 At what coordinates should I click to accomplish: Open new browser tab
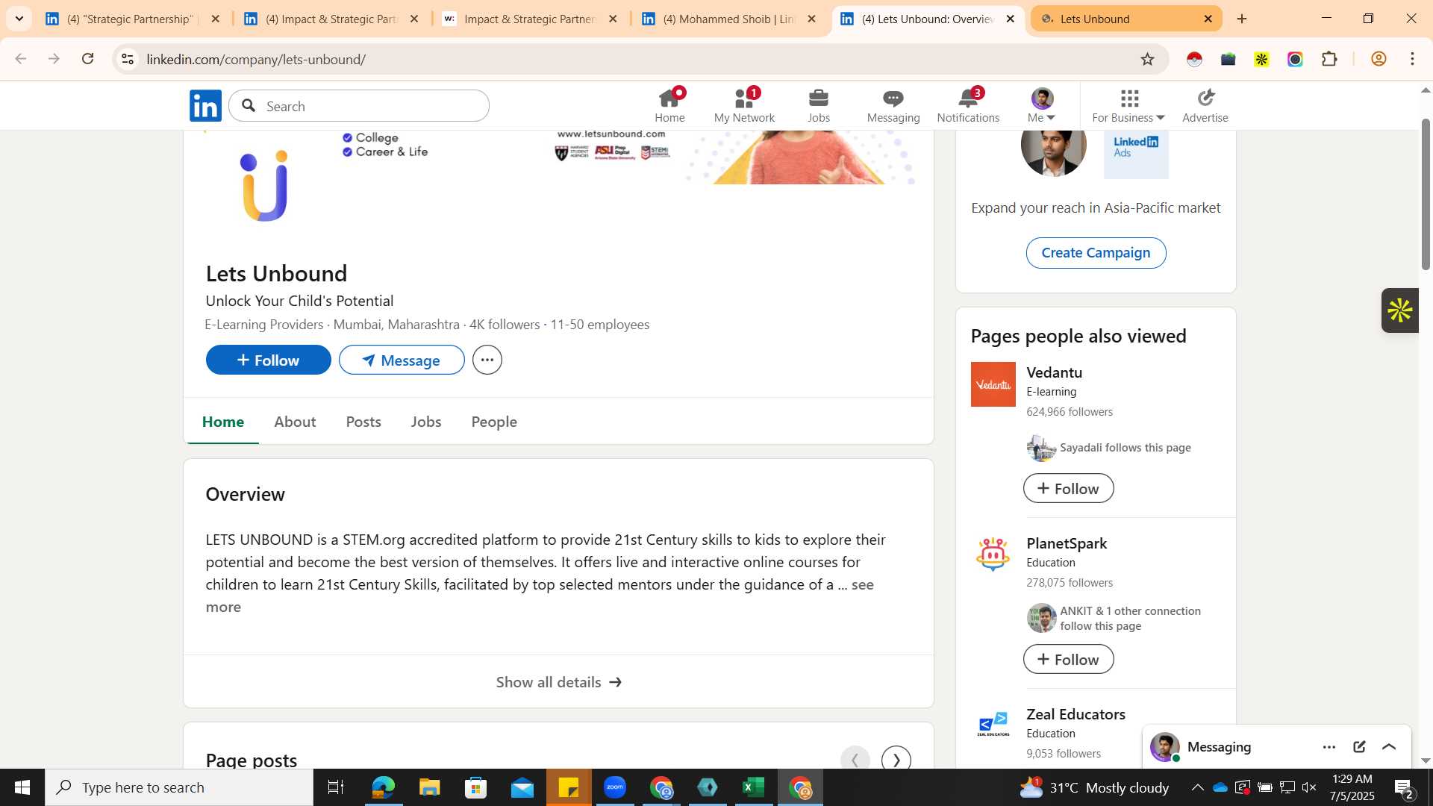[1242, 19]
